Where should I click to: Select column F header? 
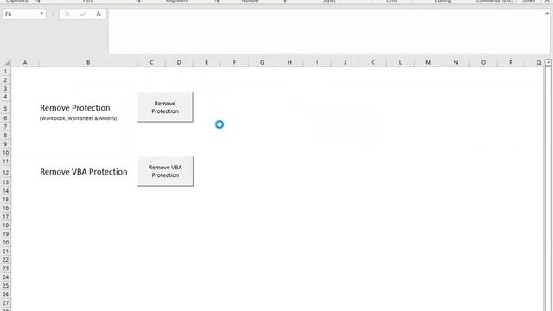click(x=234, y=62)
